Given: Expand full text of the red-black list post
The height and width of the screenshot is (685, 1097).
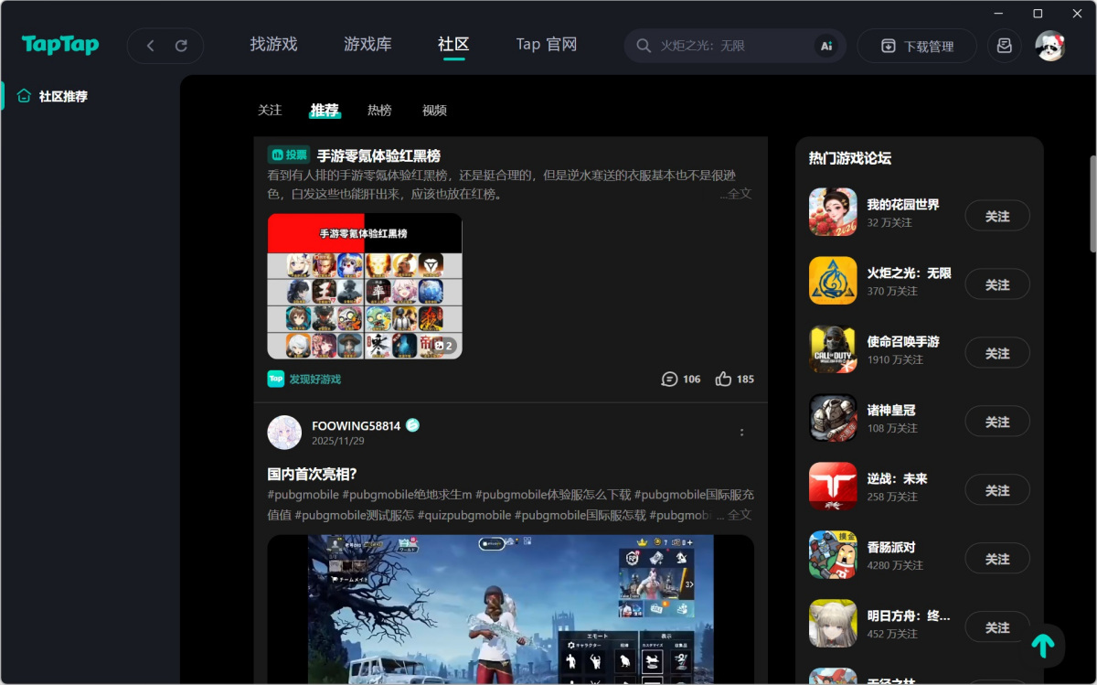Looking at the screenshot, I should [x=736, y=194].
